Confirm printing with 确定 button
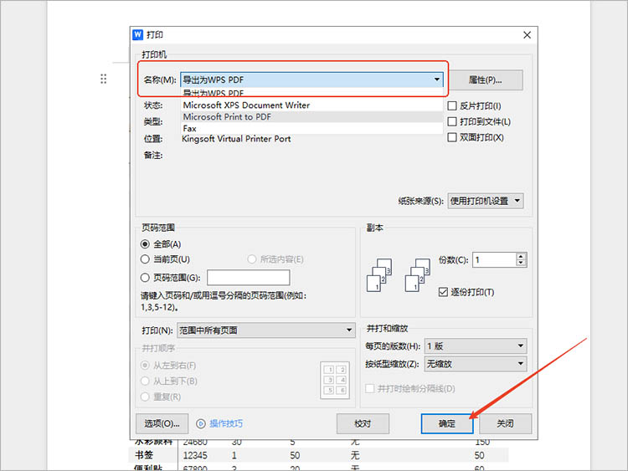The width and height of the screenshot is (628, 471). tap(447, 423)
